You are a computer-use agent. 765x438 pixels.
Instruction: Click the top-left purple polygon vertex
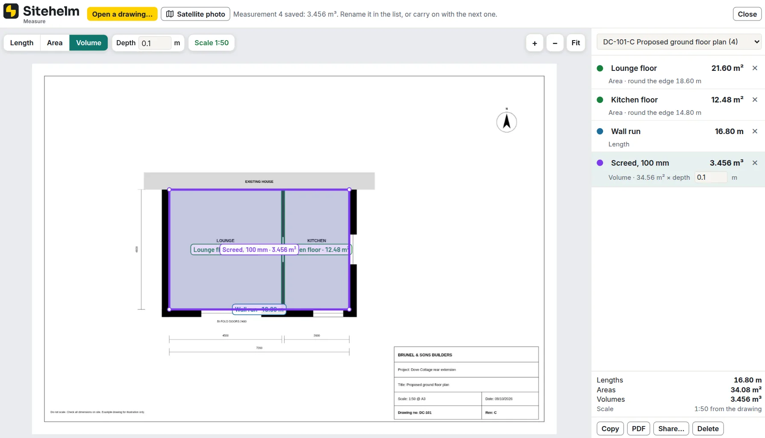click(x=169, y=190)
